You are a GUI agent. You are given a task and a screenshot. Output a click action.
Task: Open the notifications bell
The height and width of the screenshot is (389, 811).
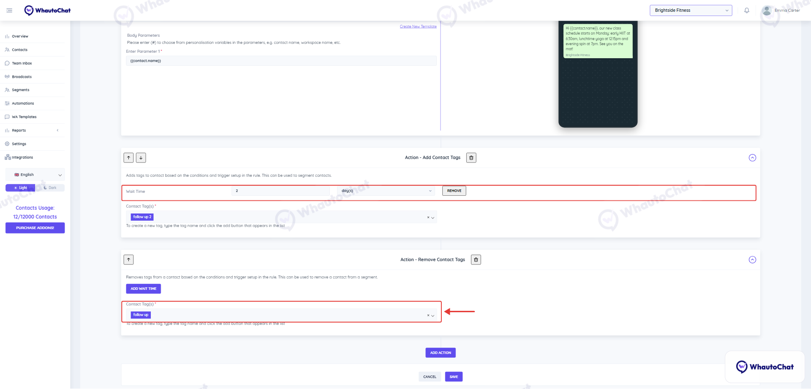point(747,11)
